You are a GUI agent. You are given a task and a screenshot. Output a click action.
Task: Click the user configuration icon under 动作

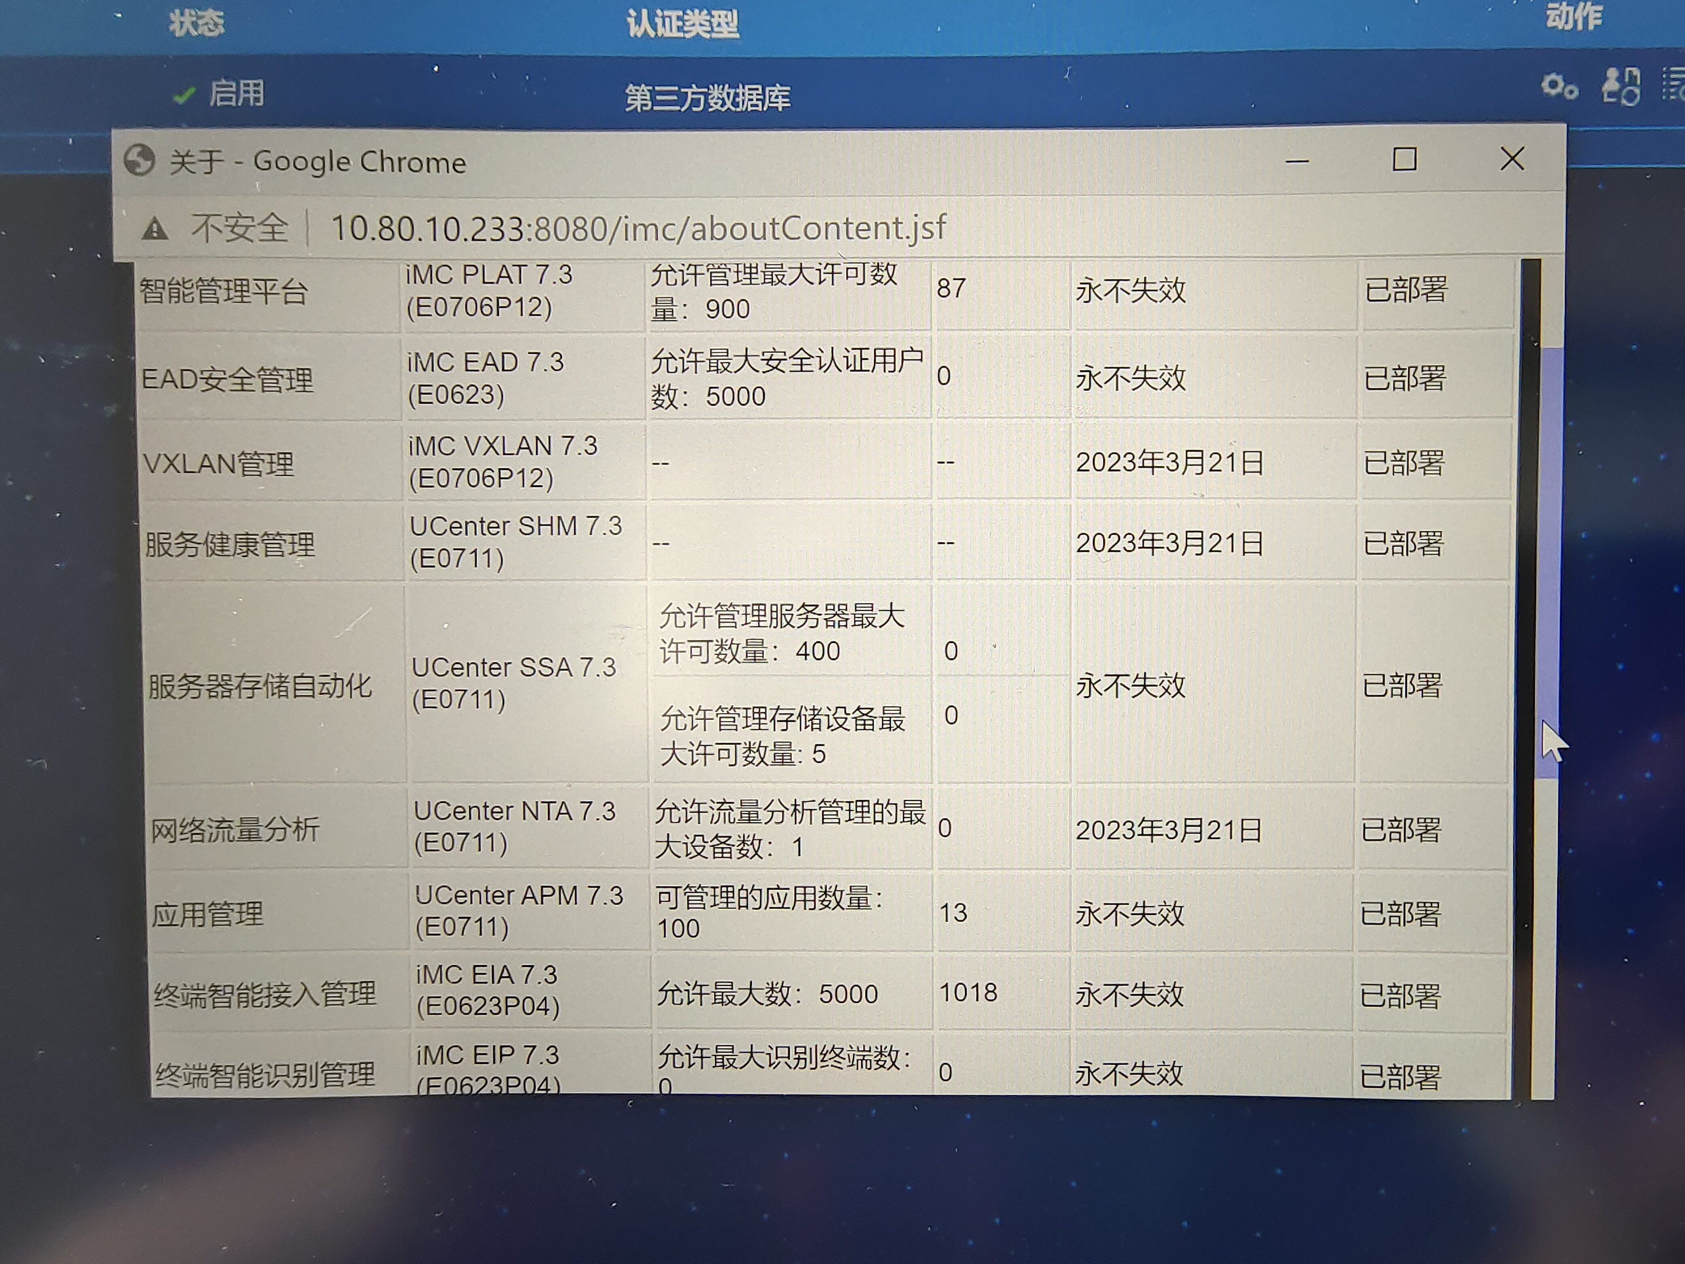click(1621, 86)
